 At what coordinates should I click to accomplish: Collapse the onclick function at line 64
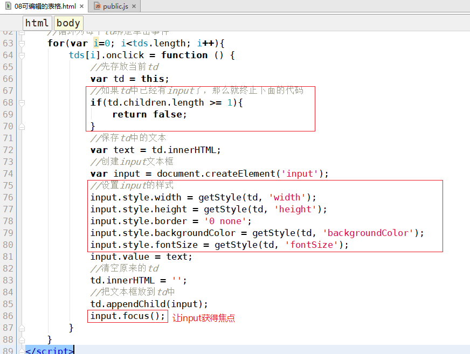click(22, 55)
